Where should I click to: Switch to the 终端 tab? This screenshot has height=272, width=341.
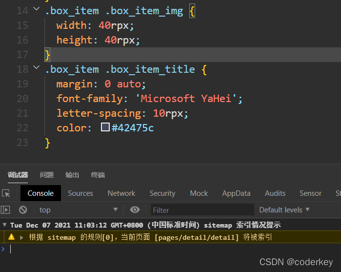[98, 175]
